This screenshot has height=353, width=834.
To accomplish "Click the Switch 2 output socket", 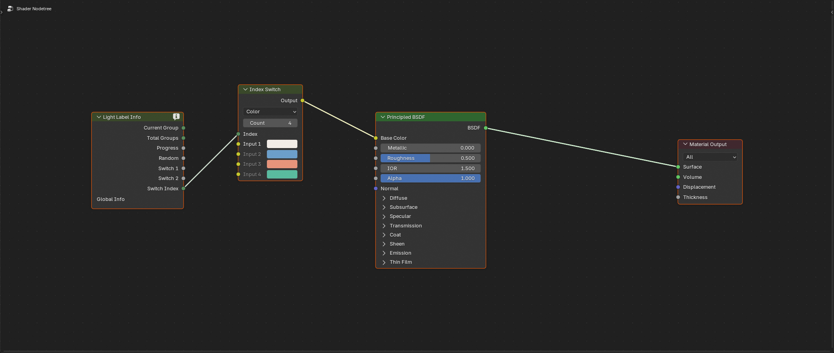I will (183, 178).
